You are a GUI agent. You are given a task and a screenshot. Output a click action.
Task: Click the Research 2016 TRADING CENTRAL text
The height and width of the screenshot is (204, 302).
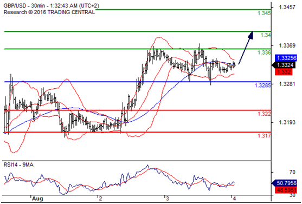49,12
